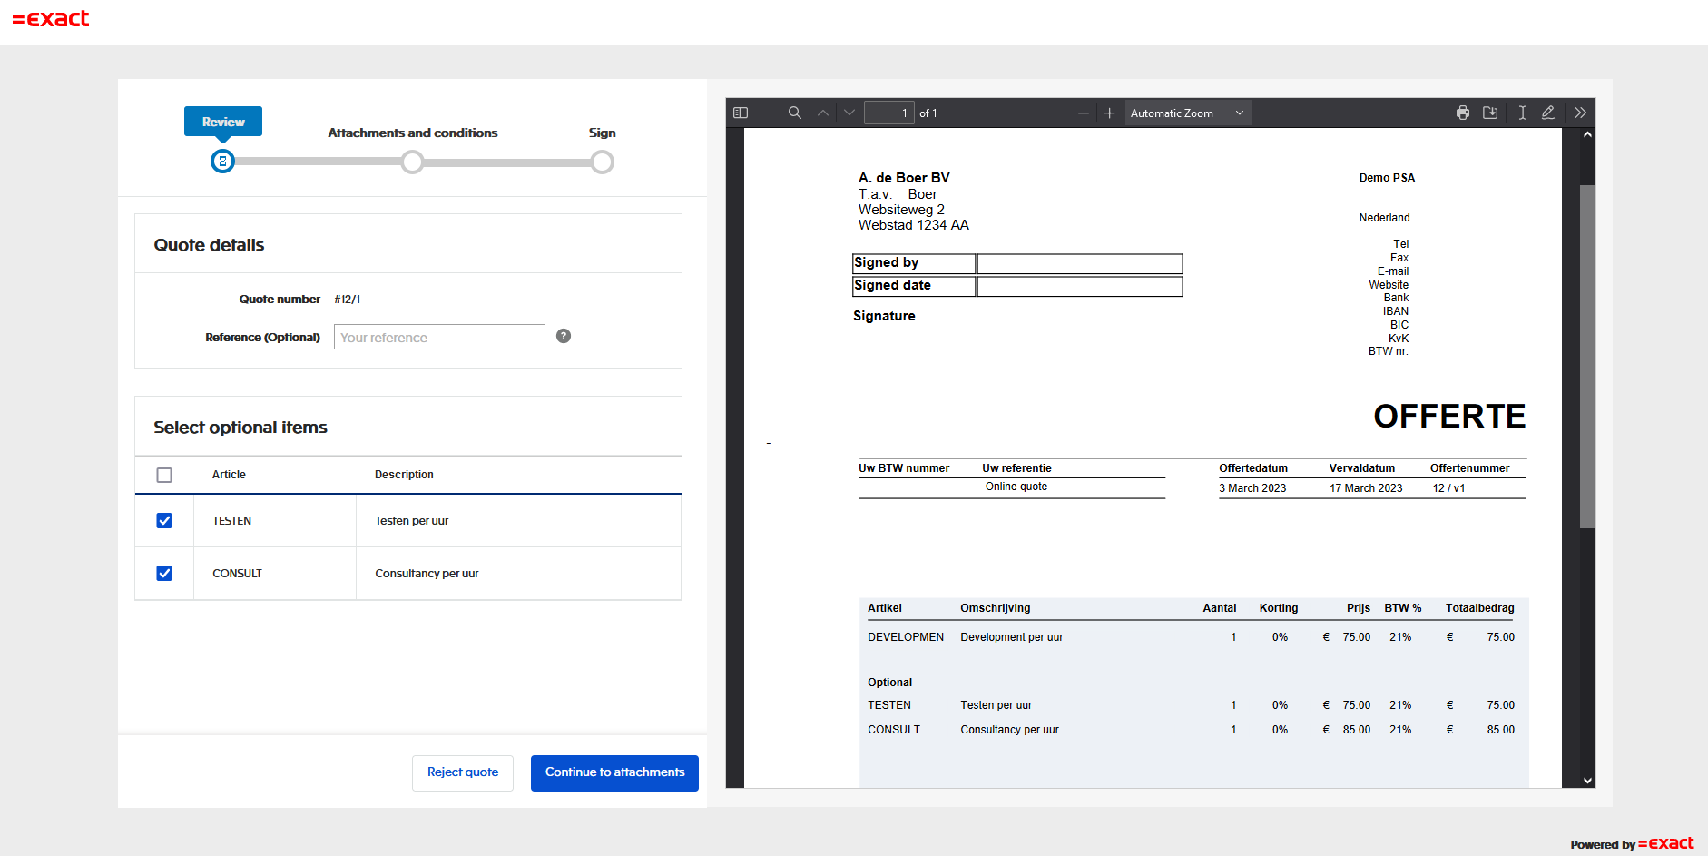This screenshot has width=1708, height=856.
Task: Click the zoom out minus icon
Action: (x=1083, y=113)
